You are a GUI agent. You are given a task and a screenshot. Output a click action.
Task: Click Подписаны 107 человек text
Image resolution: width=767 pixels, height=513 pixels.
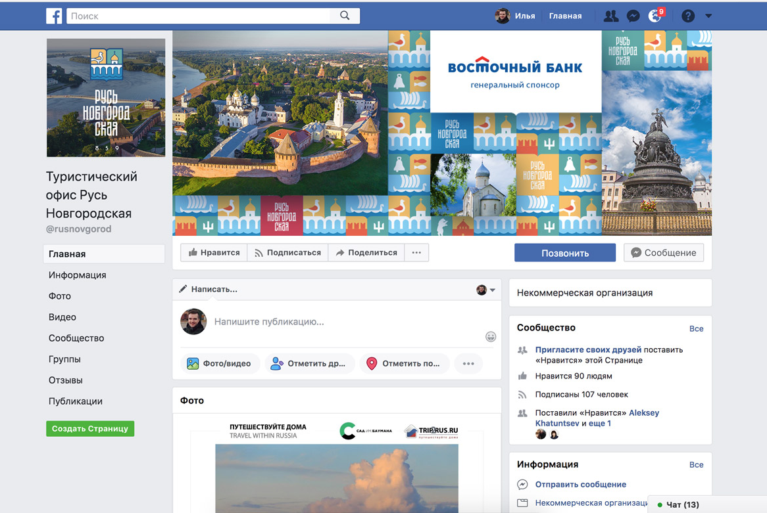(x=581, y=395)
